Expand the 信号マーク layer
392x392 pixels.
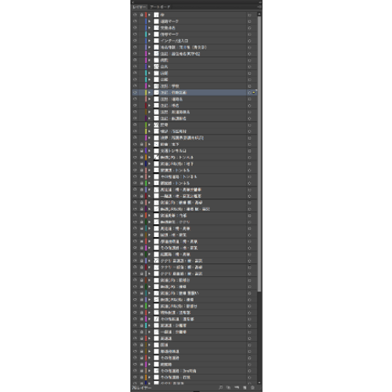pos(150,34)
